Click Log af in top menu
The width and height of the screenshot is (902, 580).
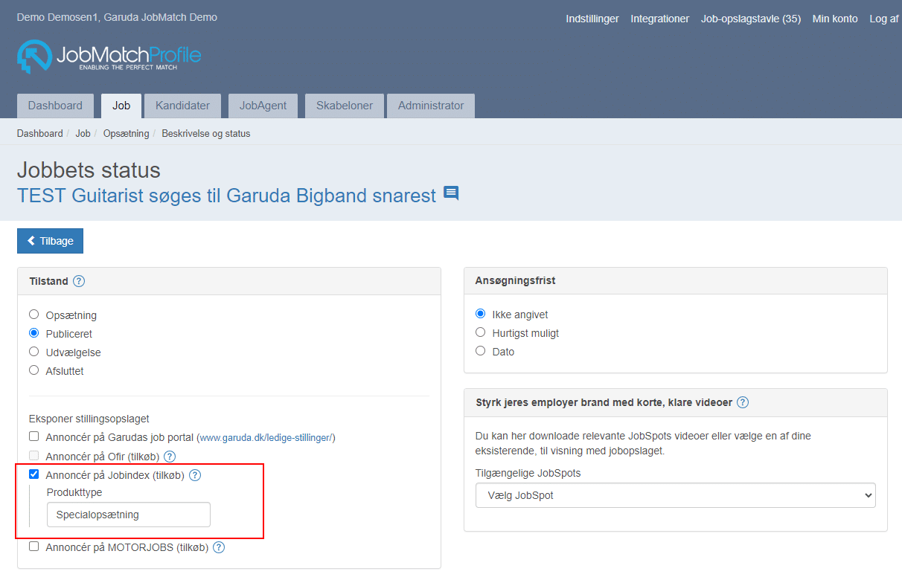884,19
